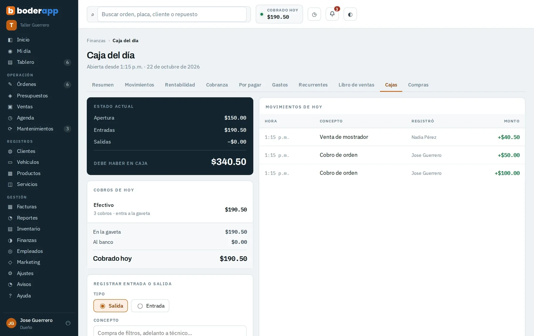Open Tablero in the sidebar
Viewport: 534px width, 336px height.
click(x=39, y=62)
